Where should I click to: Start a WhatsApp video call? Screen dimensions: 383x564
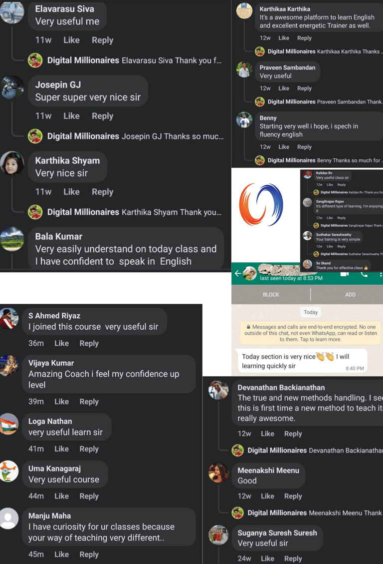point(344,274)
